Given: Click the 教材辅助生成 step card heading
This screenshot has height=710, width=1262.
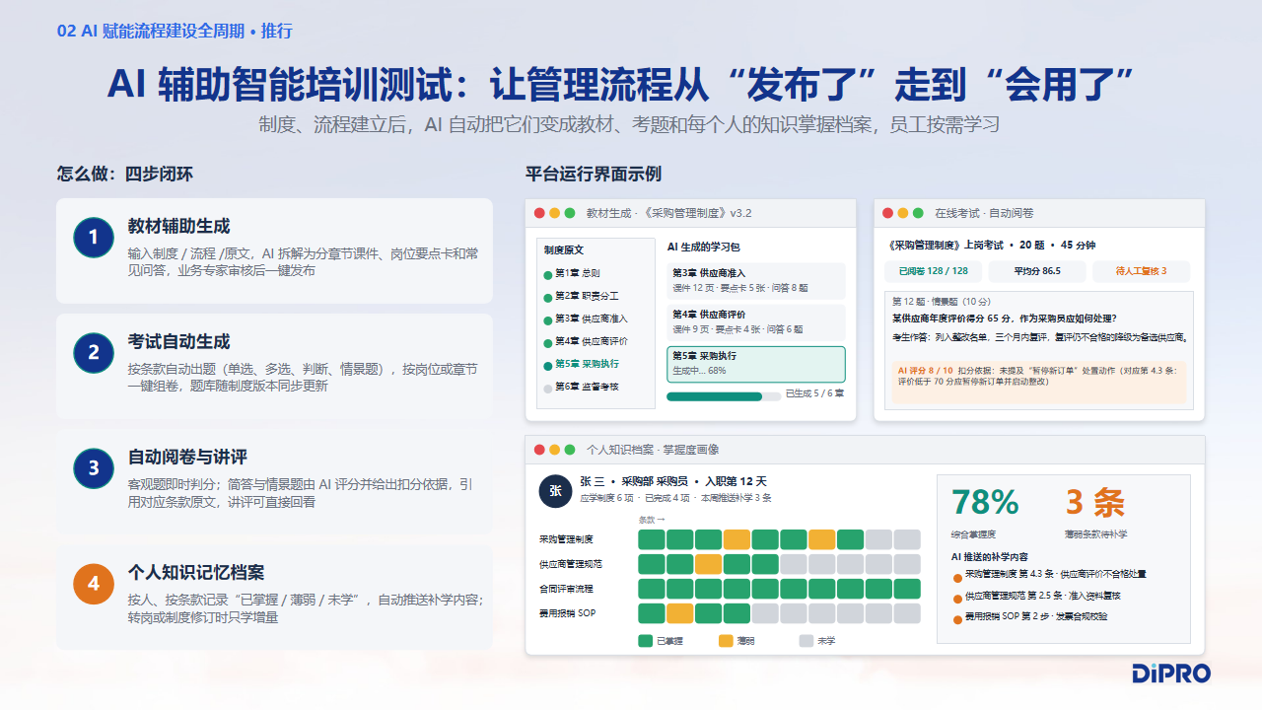Looking at the screenshot, I should (x=179, y=226).
